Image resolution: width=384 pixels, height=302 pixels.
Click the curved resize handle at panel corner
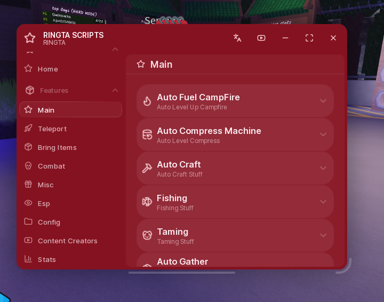pyautogui.click(x=345, y=267)
